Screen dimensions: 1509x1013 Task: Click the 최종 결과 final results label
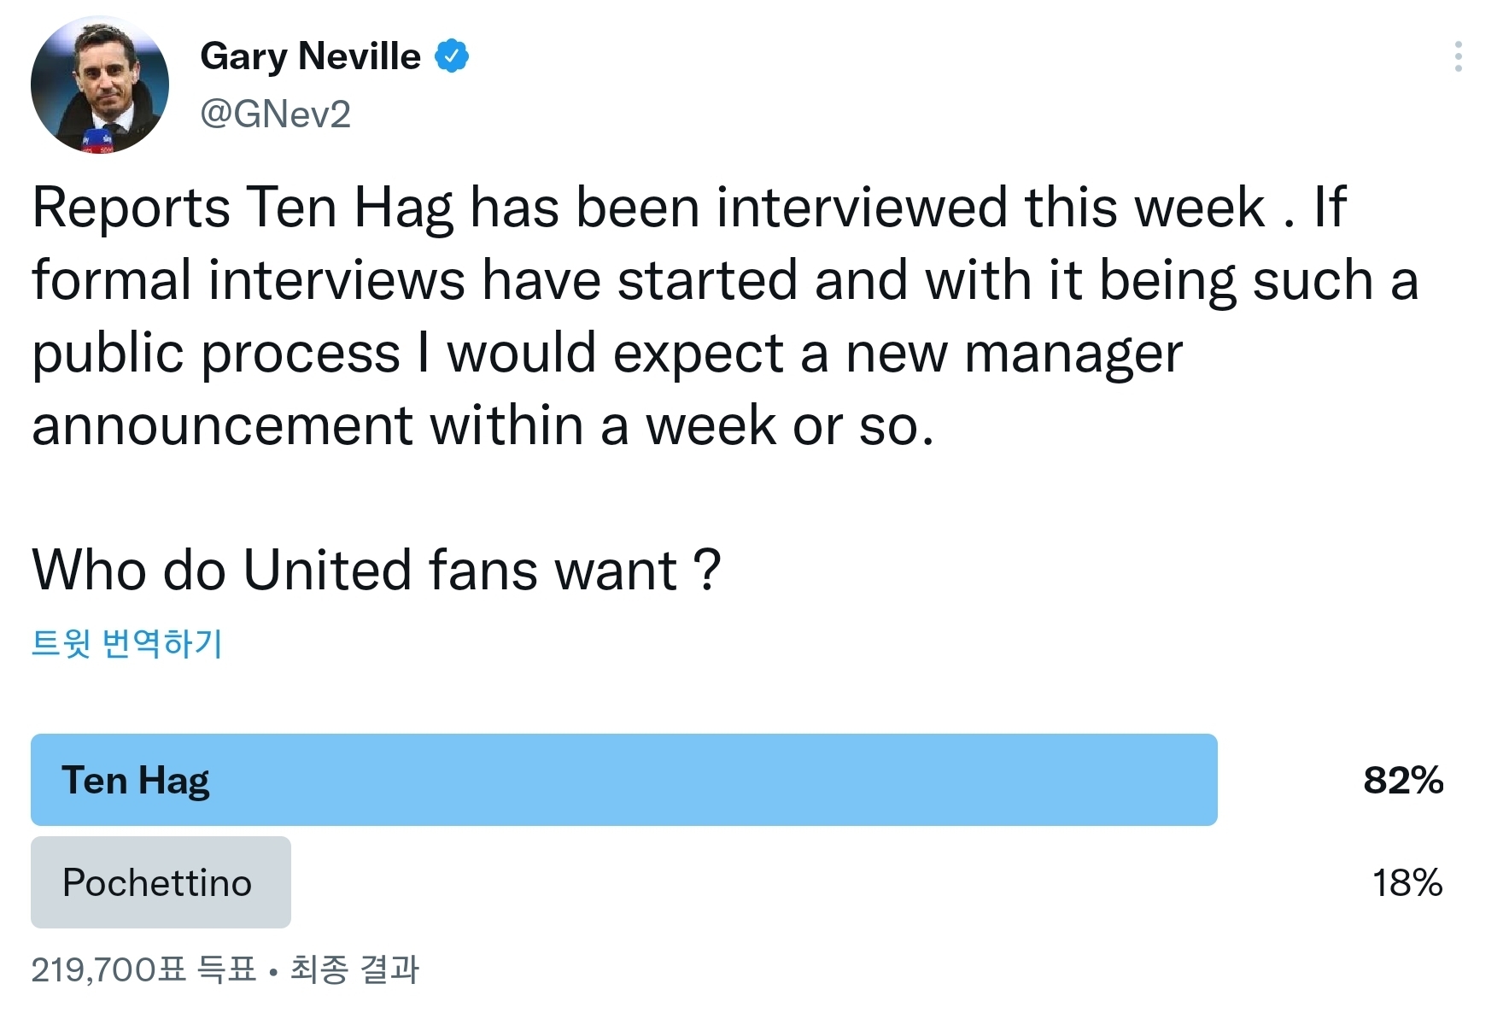(x=354, y=969)
